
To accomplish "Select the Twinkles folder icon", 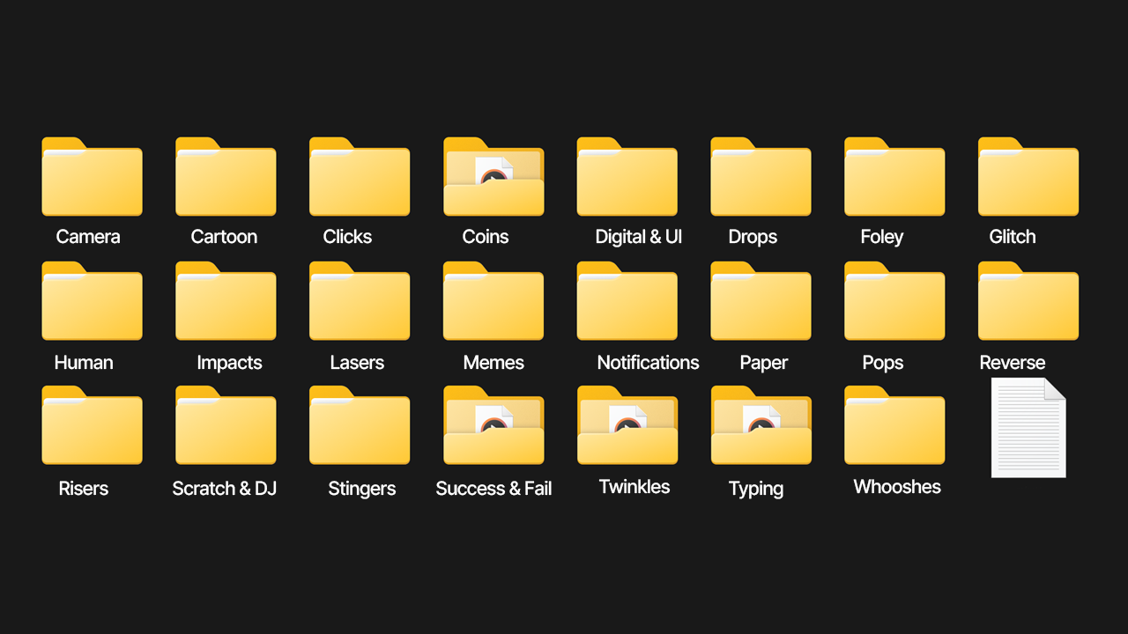I will (x=627, y=425).
